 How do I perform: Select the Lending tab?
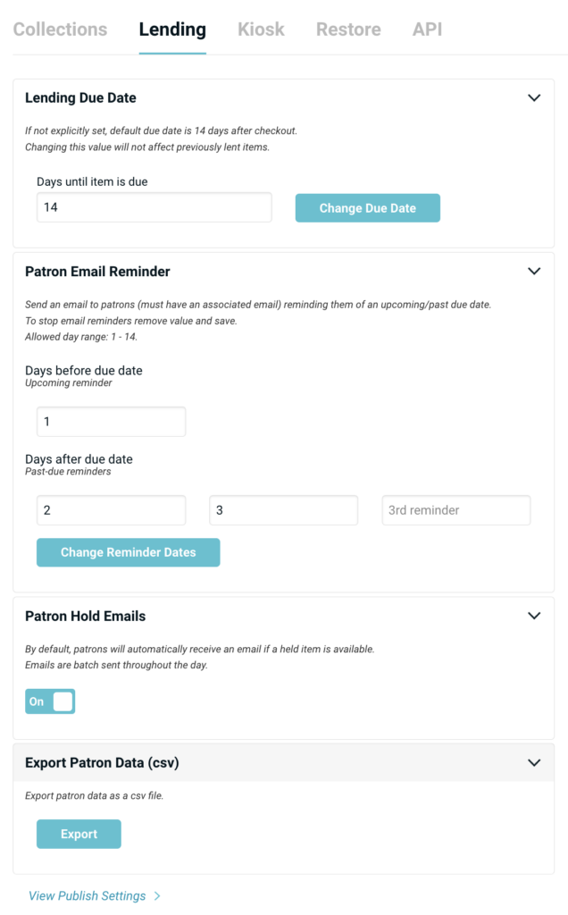(x=172, y=29)
